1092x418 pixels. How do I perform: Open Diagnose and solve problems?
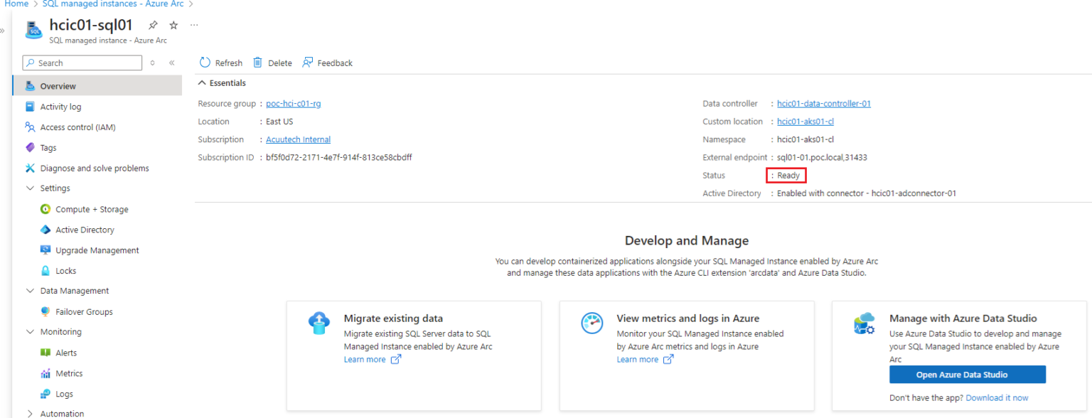(x=94, y=168)
